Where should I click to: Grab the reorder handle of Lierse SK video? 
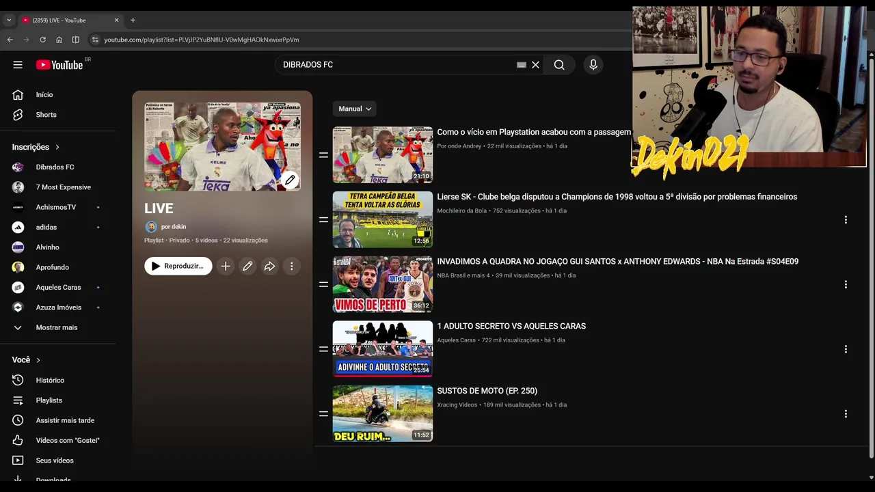(x=323, y=220)
